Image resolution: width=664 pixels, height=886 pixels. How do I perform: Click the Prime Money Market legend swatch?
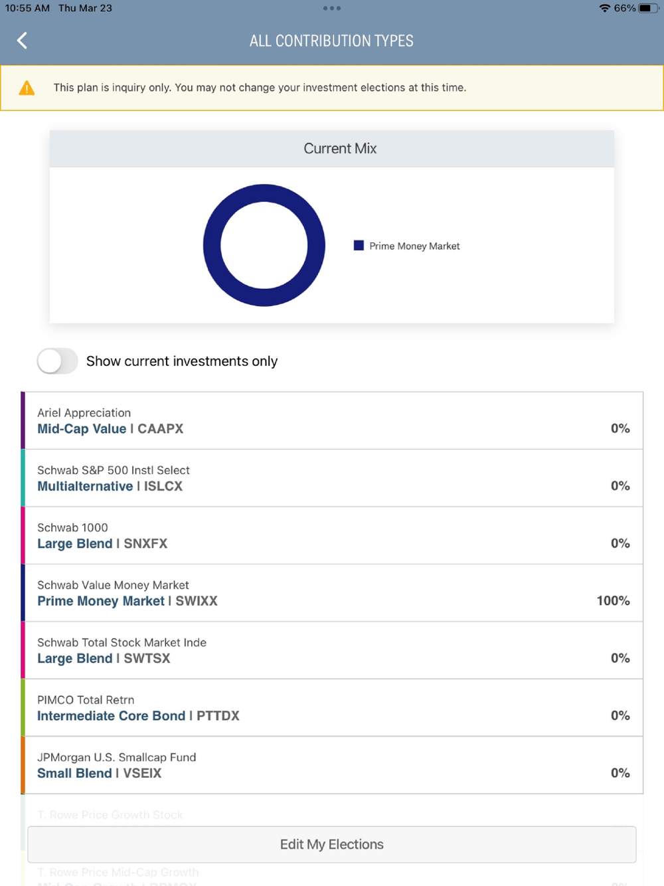[359, 246]
